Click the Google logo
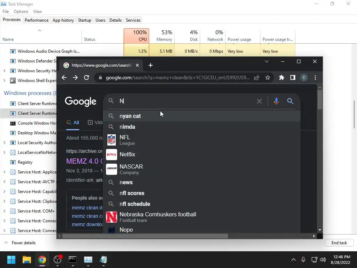Viewport: 357px width, 268px height. point(81,102)
